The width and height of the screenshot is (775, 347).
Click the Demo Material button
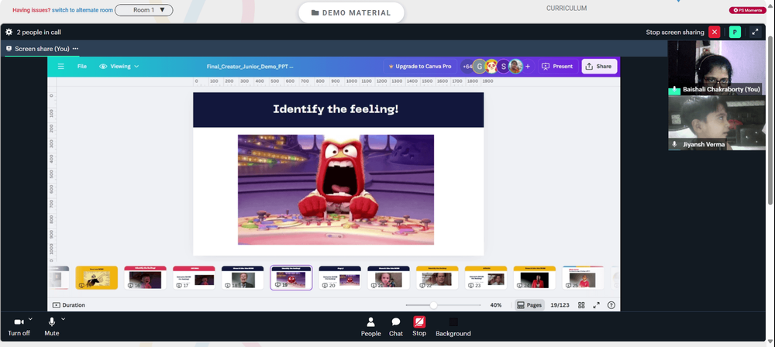[x=351, y=13]
